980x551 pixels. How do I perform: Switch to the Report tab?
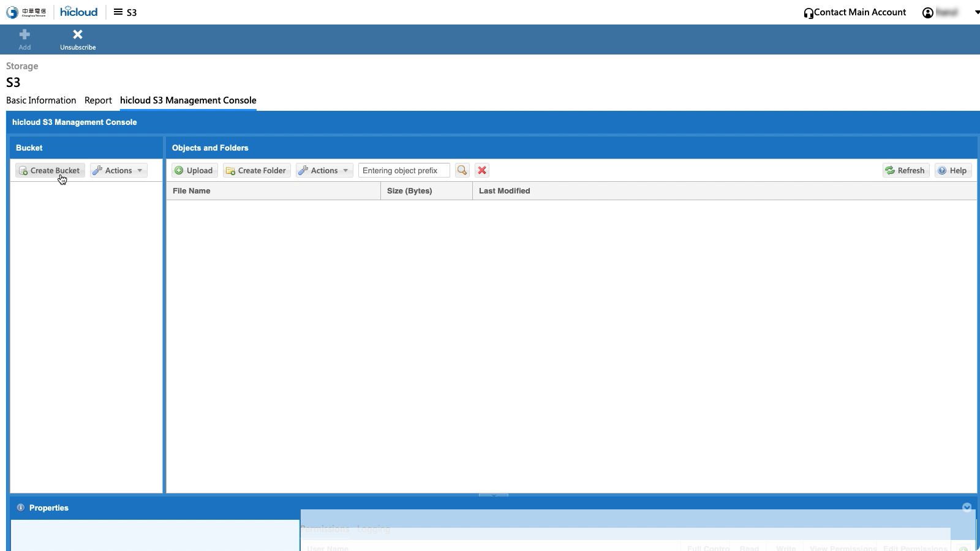pyautogui.click(x=98, y=100)
